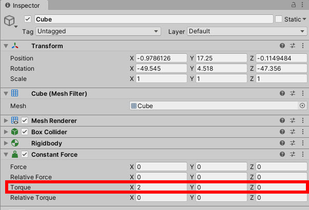Image resolution: width=309 pixels, height=210 pixels.
Task: Expand the Box Collider component
Action: [6, 132]
